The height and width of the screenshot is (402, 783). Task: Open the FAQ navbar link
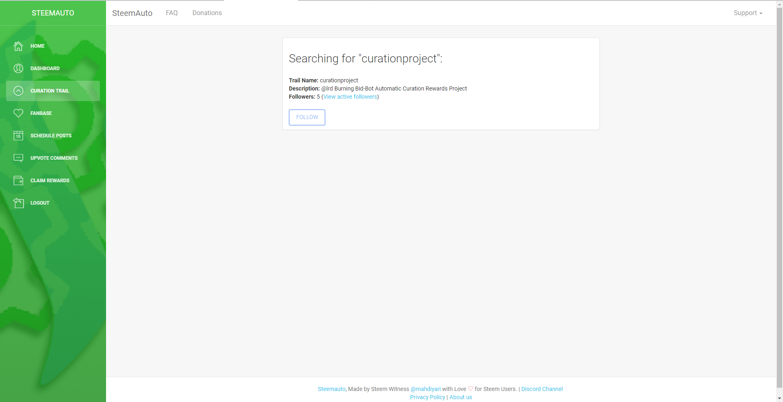172,13
